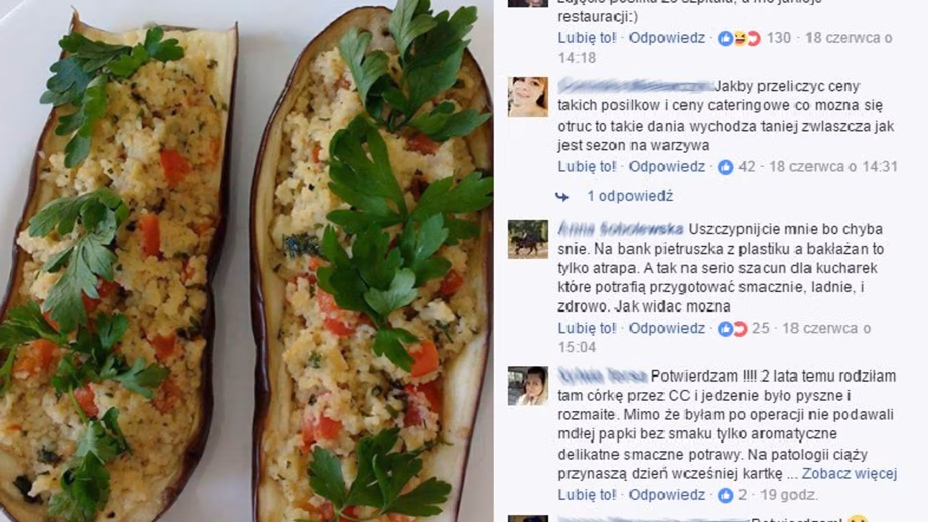Click the like thumb icon beside 2

pos(725,495)
